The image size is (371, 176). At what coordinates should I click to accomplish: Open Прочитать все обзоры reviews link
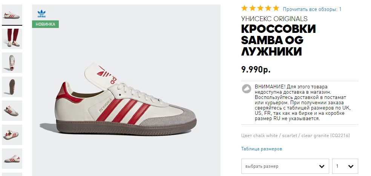point(312,9)
